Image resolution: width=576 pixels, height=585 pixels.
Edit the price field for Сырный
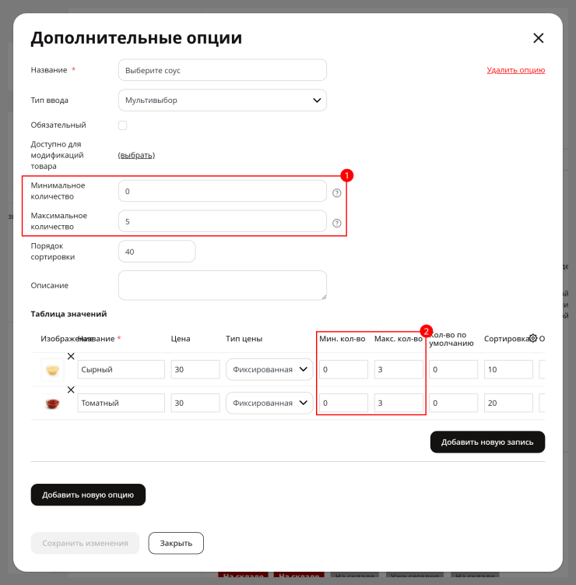[195, 369]
